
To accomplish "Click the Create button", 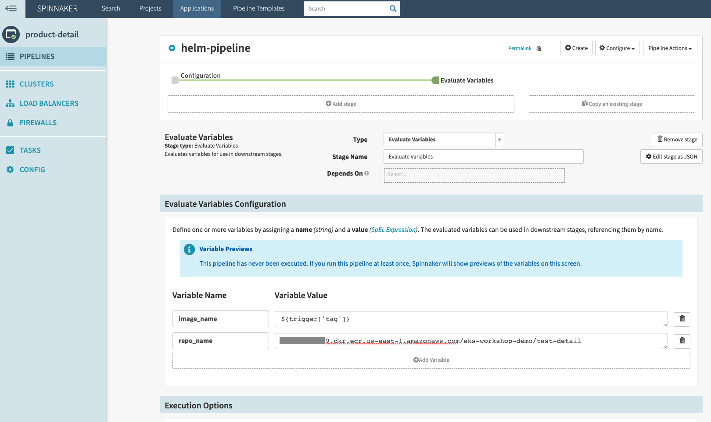I will click(x=576, y=48).
